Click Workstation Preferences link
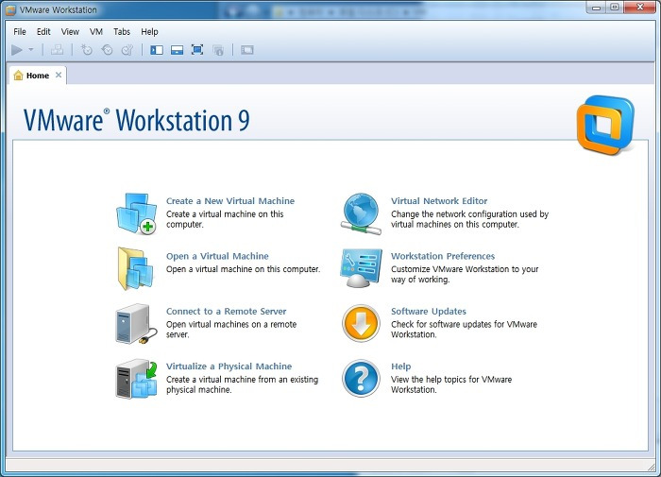 coord(443,256)
